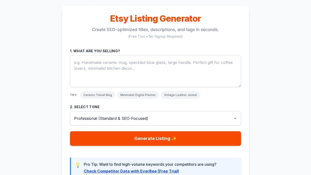
Task: Click the "(Free Tool • No Signup Required)" text
Action: point(155,36)
